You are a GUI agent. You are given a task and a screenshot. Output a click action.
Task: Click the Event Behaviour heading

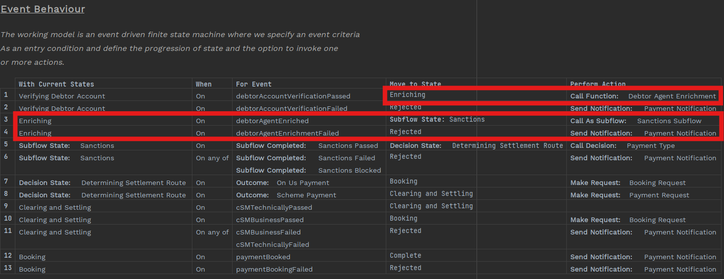43,9
